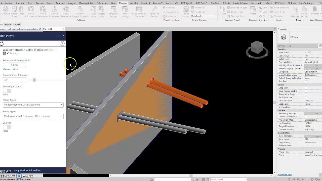322x181 pixels.
Task: Open Project Units settings
Action: (101, 12)
